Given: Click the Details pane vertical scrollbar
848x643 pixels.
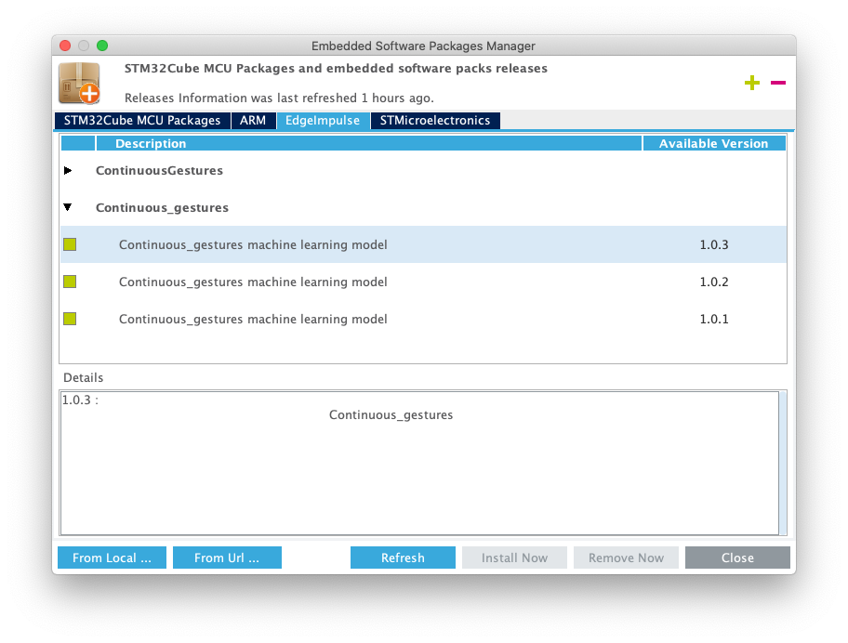Looking at the screenshot, I should (x=783, y=463).
